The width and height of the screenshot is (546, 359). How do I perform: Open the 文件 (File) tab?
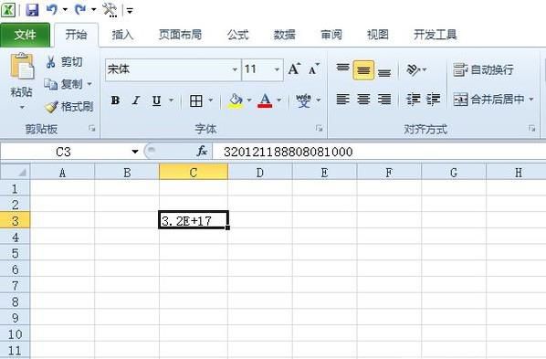point(25,35)
